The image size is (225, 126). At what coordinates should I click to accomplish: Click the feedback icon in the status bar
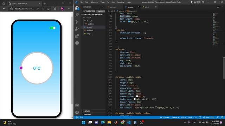click(x=218, y=118)
